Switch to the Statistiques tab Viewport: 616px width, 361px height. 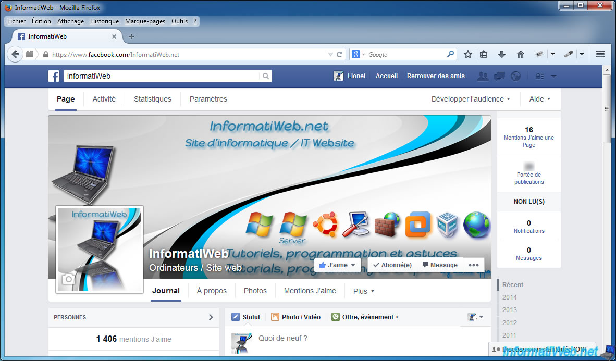(x=152, y=99)
